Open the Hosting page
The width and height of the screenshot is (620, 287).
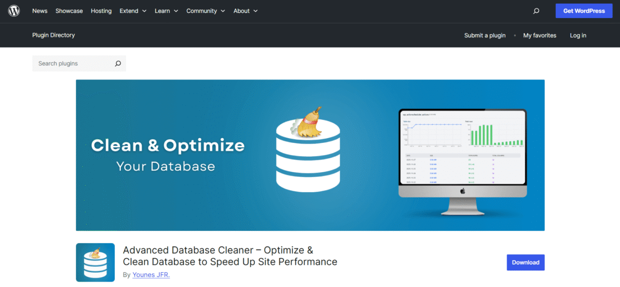click(101, 11)
